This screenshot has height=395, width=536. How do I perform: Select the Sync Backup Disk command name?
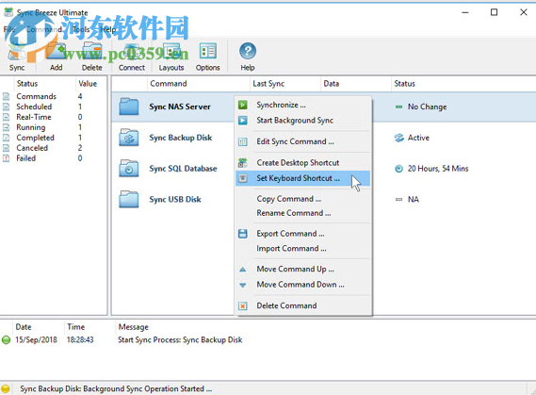[181, 138]
